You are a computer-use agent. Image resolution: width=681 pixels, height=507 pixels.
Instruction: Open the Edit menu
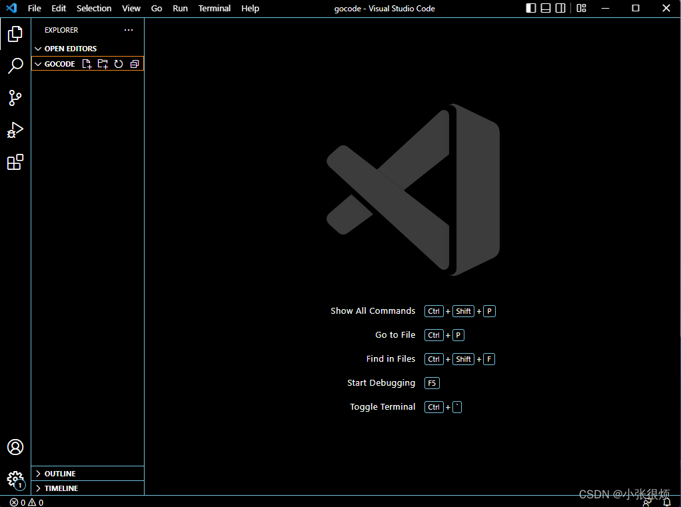tap(59, 8)
